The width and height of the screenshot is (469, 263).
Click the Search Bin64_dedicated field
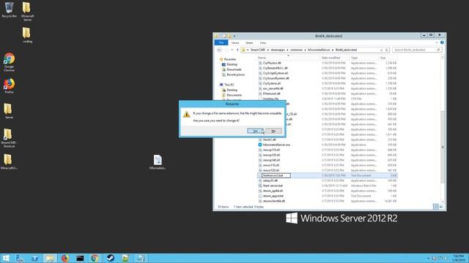tap(416, 50)
